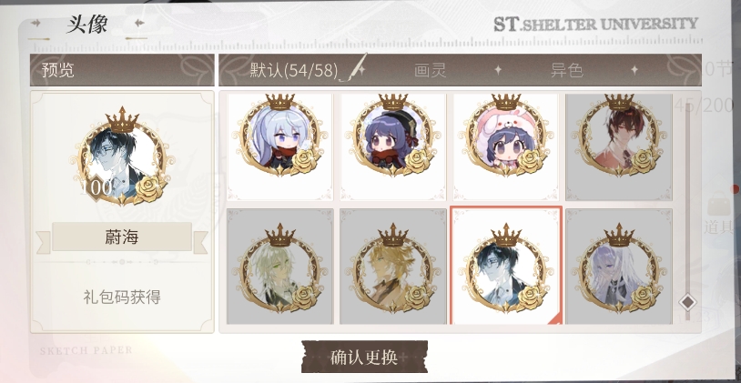Switch to the 默认(54/58) tab
This screenshot has width=741, height=383.
point(294,70)
